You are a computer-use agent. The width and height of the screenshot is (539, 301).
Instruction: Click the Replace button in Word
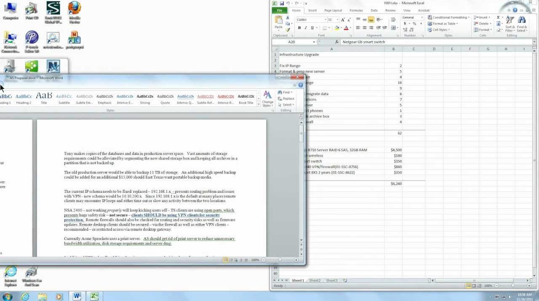[288, 99]
